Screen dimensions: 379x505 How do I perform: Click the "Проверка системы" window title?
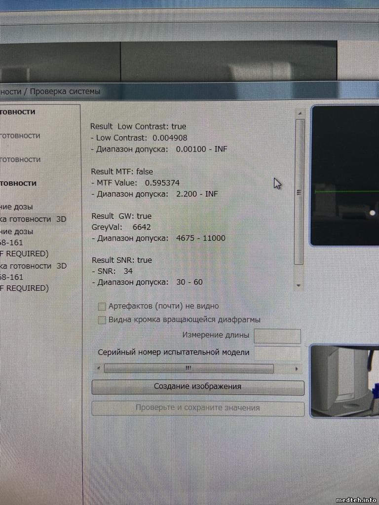click(x=65, y=92)
